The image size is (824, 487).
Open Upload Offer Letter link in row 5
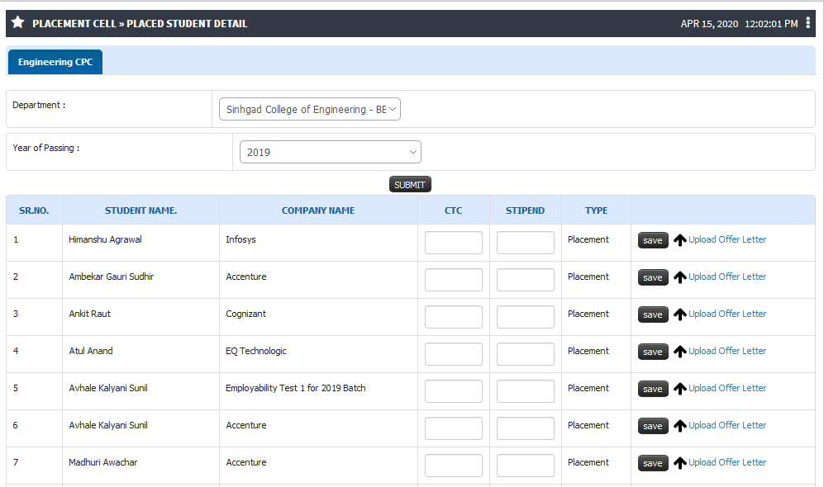(727, 388)
